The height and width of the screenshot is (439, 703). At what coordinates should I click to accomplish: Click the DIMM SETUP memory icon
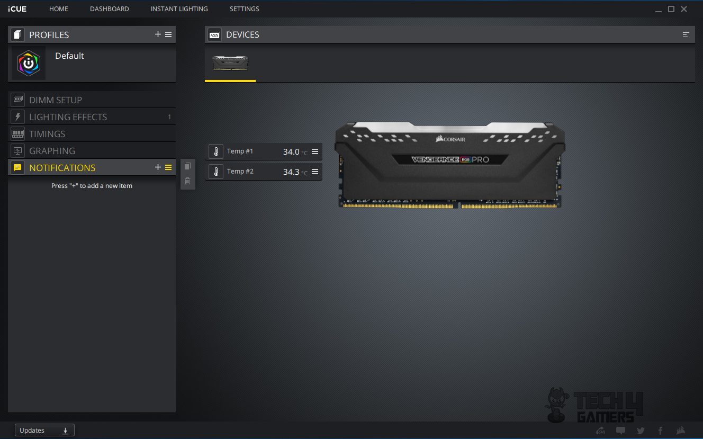17,100
